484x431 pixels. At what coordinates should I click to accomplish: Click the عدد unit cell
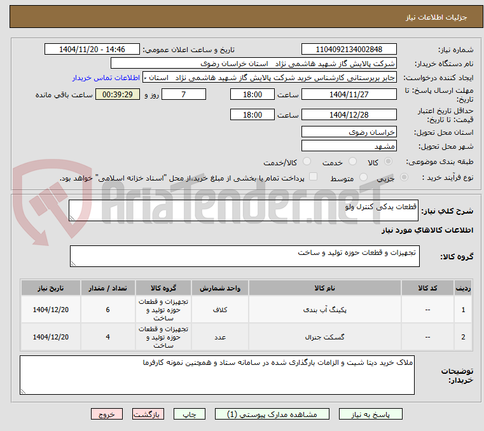(220, 337)
